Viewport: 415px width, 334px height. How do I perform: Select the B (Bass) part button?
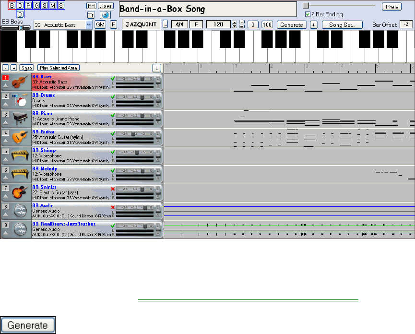(x=12, y=5)
